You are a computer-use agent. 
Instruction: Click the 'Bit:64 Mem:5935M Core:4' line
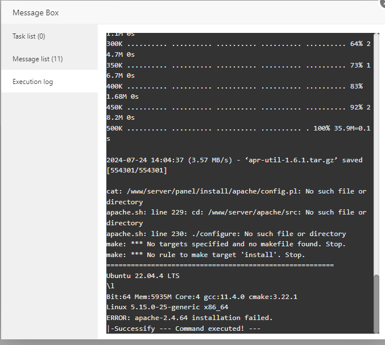pos(201,297)
